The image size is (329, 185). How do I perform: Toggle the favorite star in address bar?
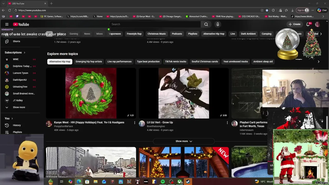coord(267,10)
